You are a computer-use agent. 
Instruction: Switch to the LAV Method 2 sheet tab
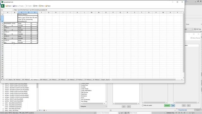click(62, 79)
